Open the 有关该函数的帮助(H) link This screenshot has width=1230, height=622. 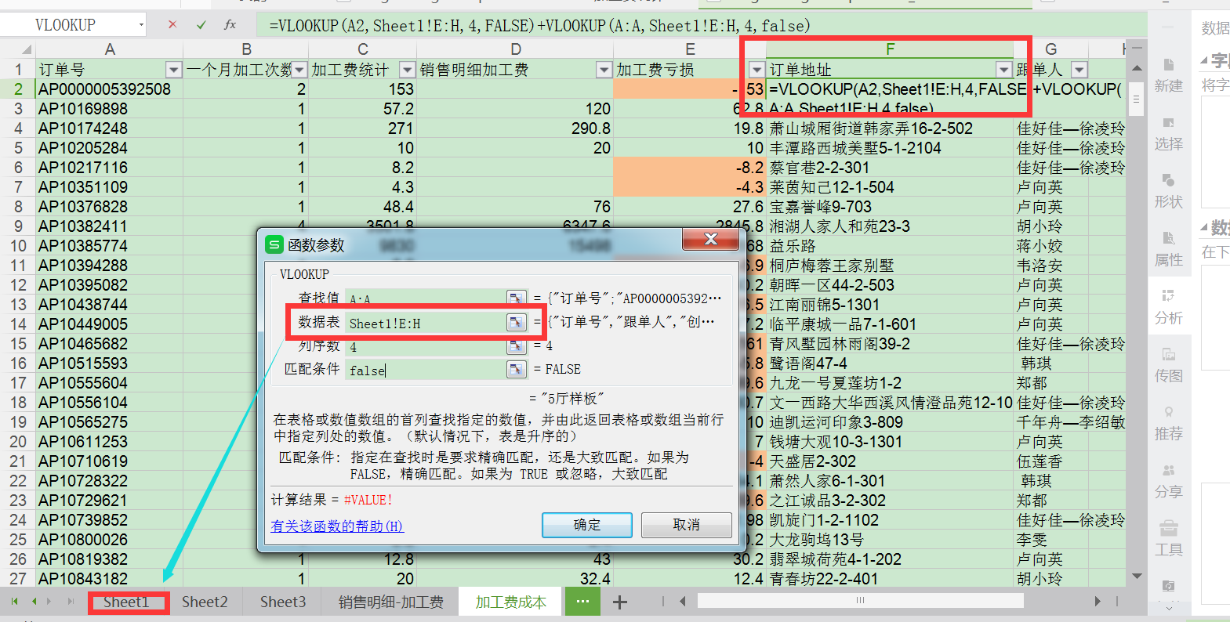click(337, 526)
